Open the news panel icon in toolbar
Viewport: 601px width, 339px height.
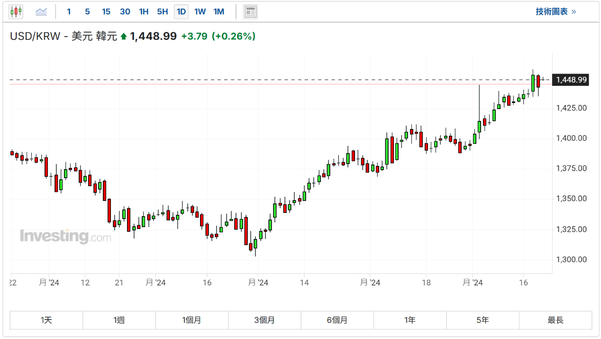250,11
